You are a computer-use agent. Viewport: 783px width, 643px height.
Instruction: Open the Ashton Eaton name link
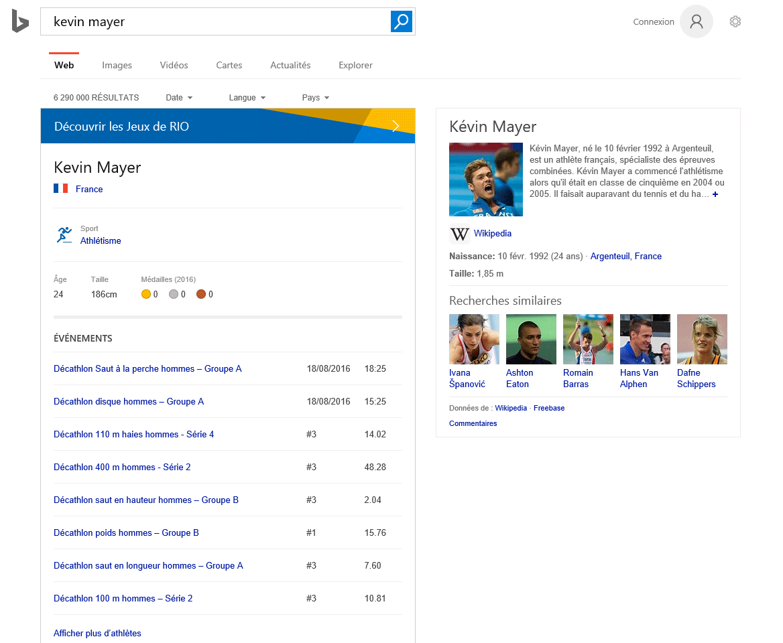click(x=520, y=378)
